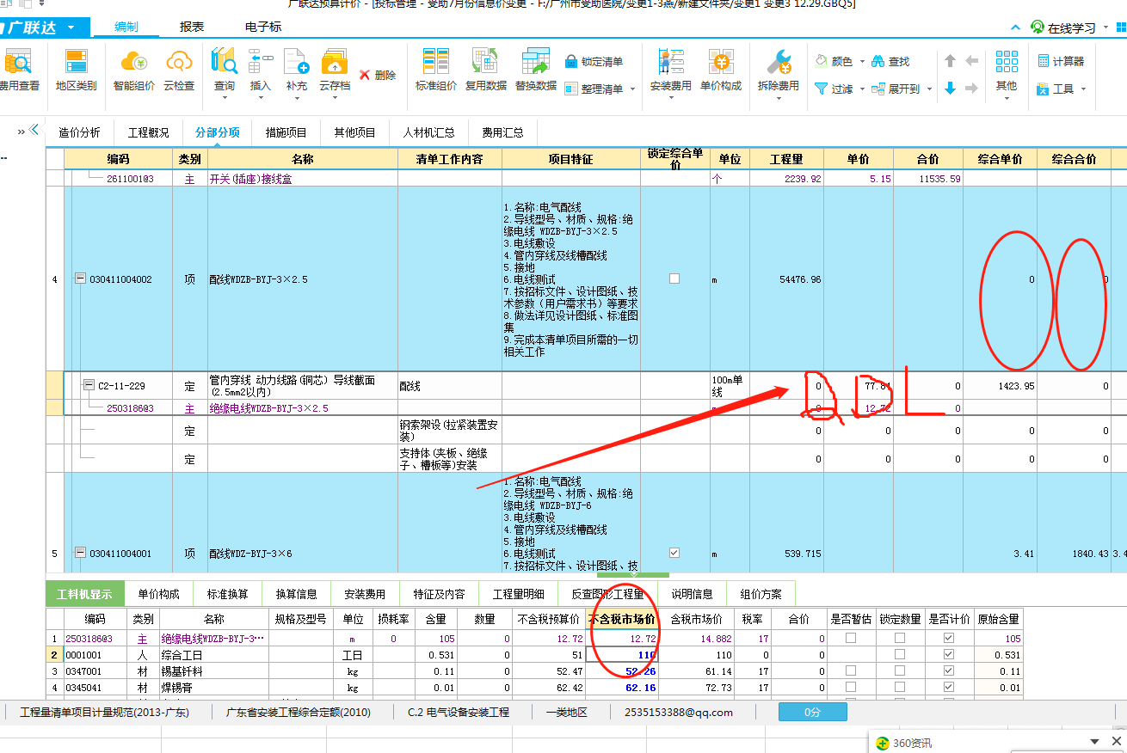Click 一类地区 status item
This screenshot has height=753, width=1127.
point(565,712)
